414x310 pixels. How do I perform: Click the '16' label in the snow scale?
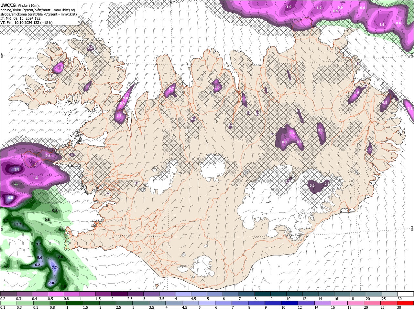pyautogui.click(x=336, y=299)
